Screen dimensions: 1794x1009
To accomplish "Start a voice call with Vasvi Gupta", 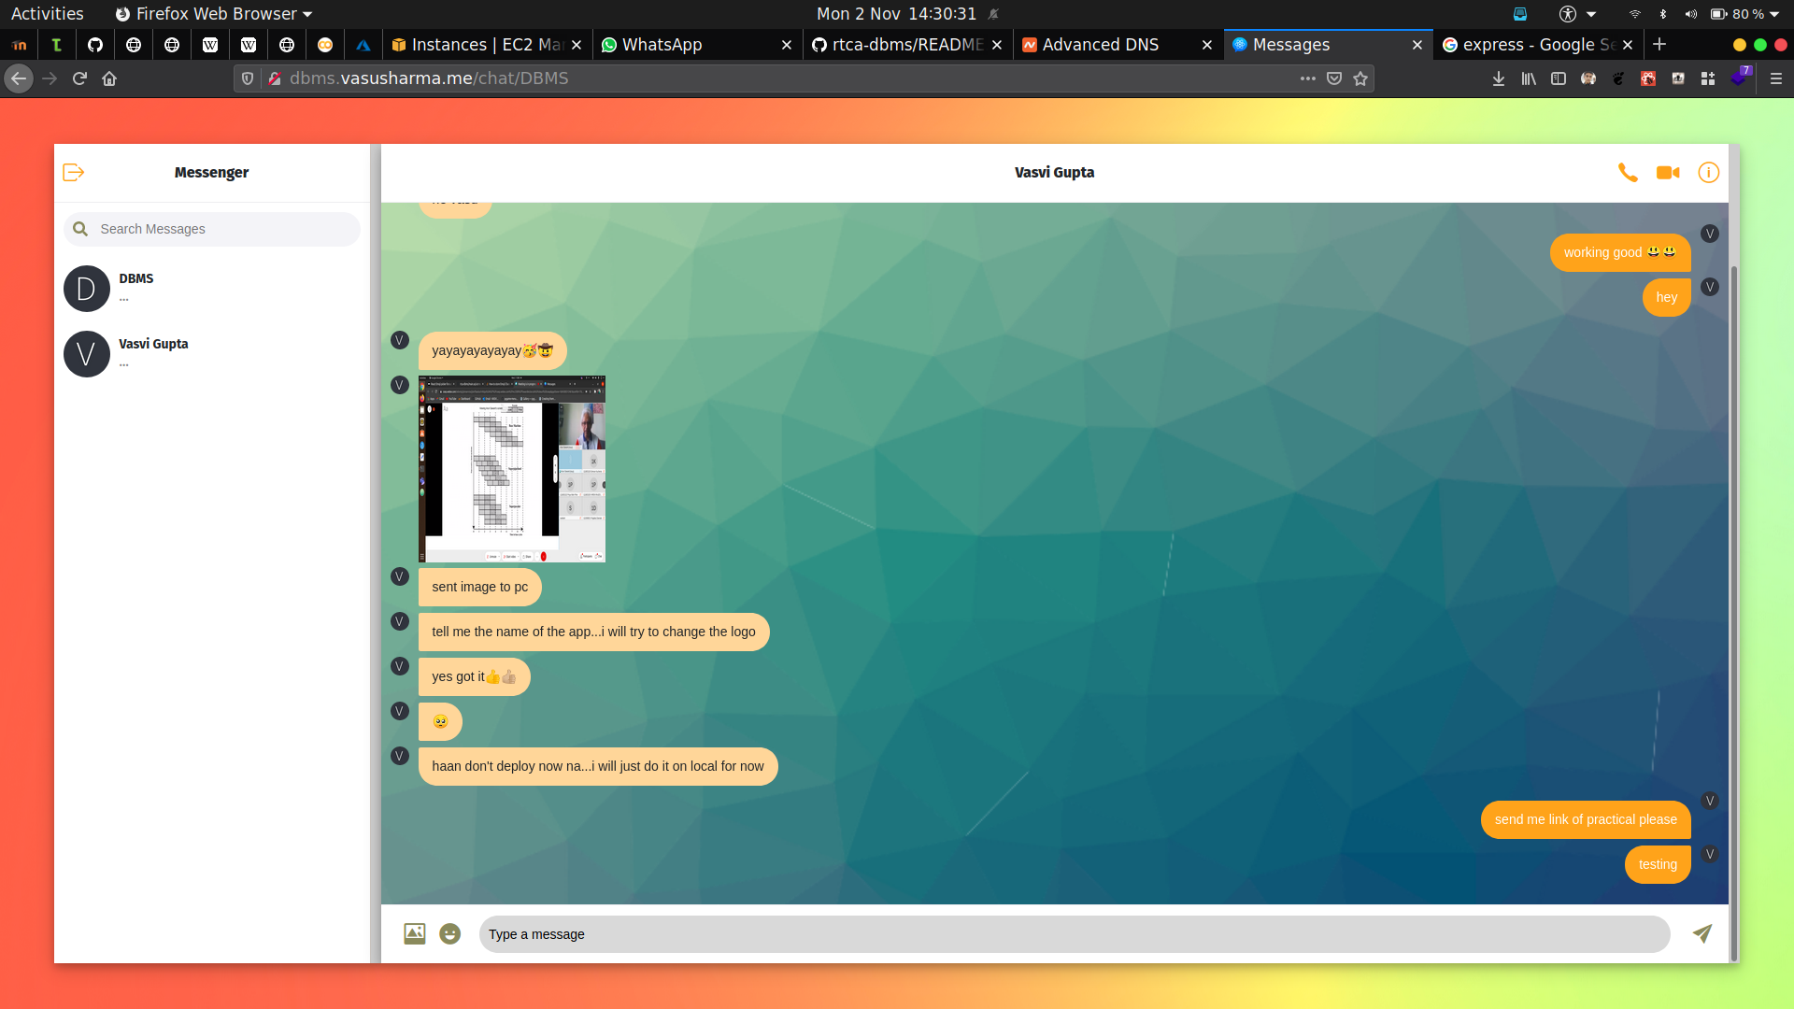I will pos(1628,173).
